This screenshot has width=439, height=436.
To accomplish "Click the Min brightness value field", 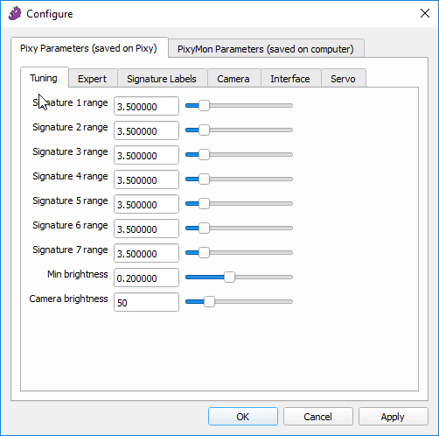I will pos(146,278).
